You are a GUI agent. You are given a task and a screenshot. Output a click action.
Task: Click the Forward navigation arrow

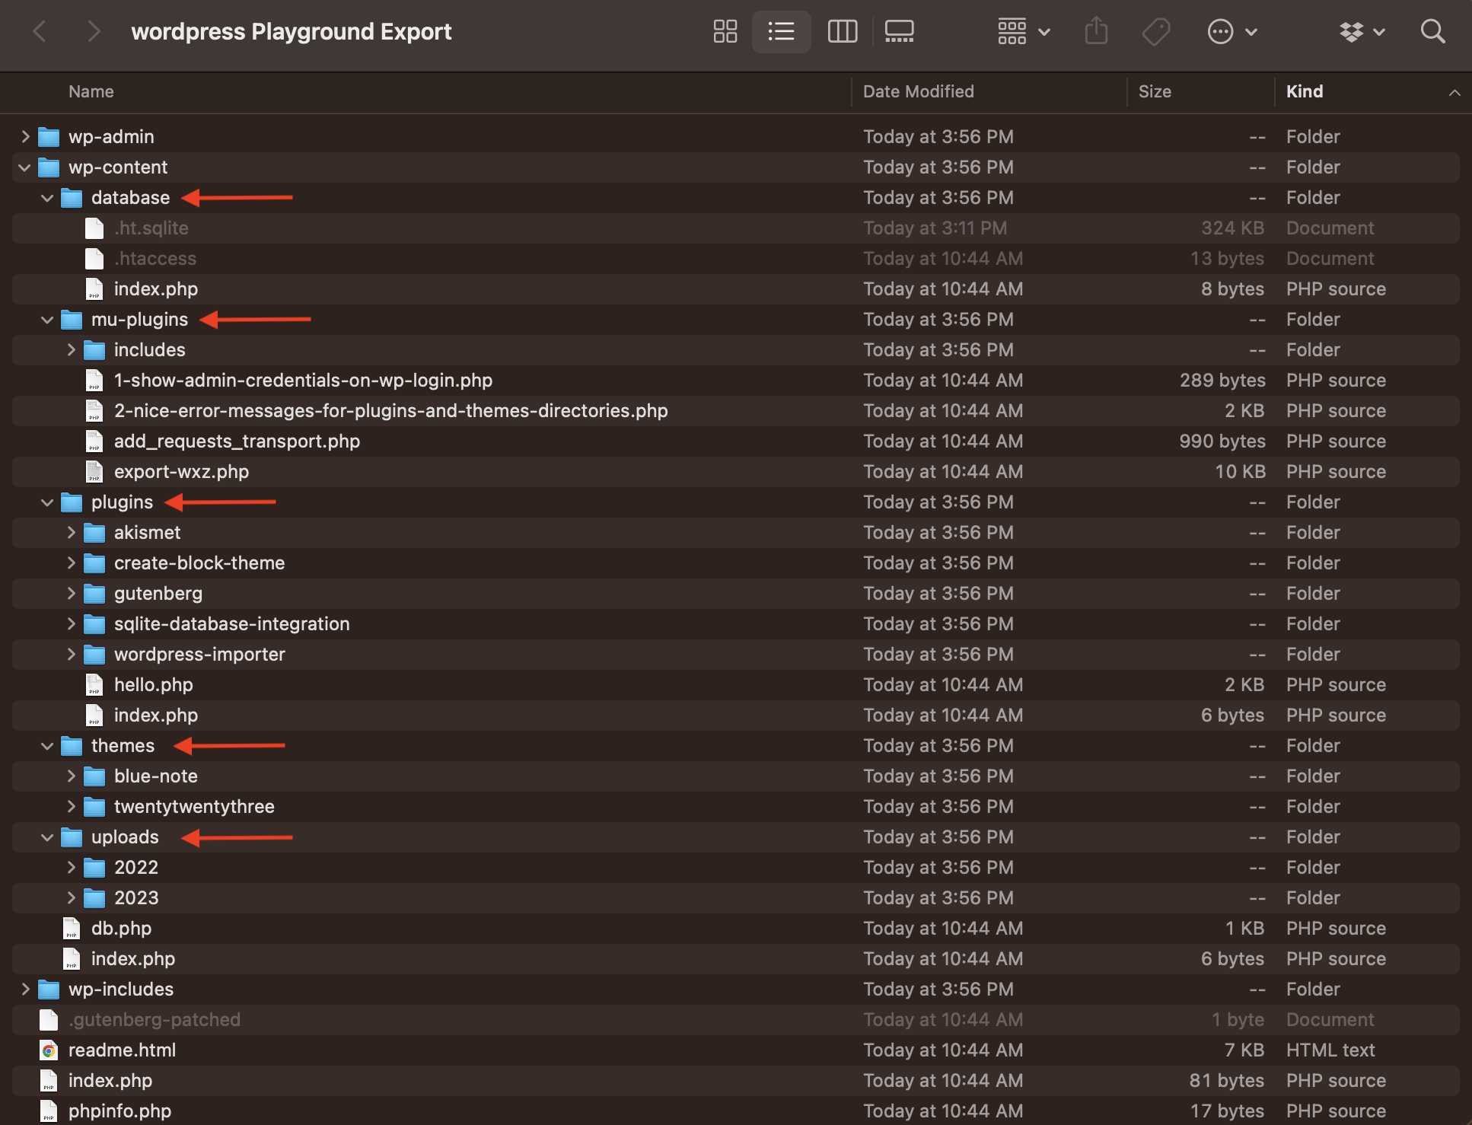[x=93, y=31]
